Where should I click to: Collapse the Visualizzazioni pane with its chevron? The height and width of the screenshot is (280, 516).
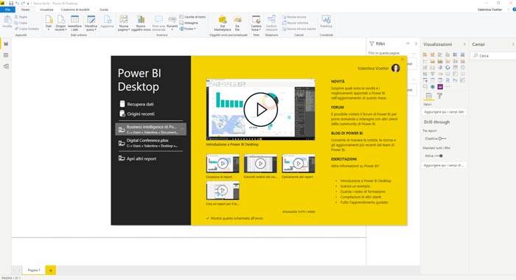(464, 44)
